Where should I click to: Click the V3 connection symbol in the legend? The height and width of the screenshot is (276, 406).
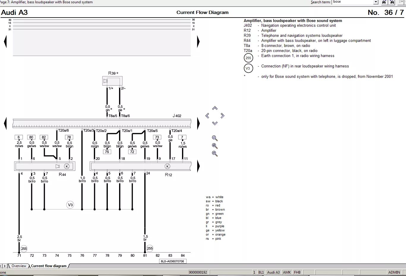248,68
